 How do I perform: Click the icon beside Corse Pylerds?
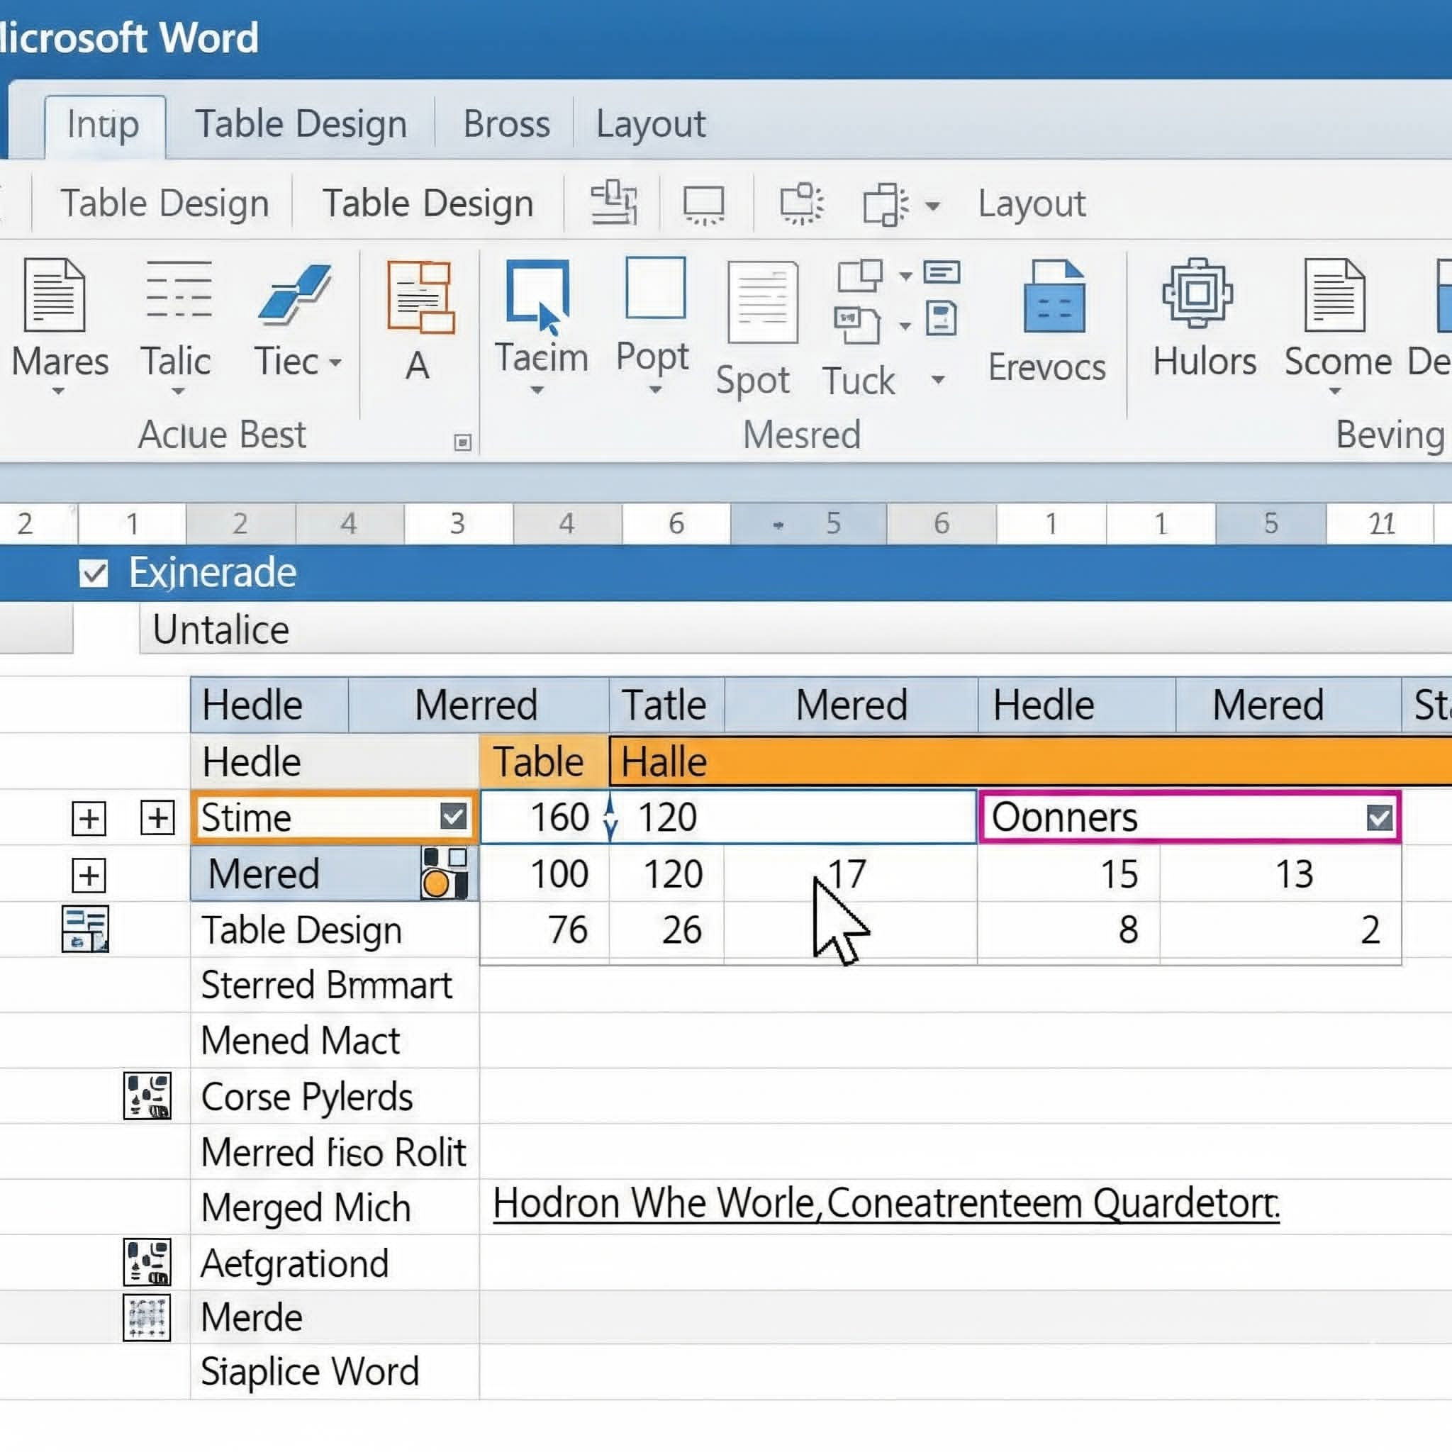pyautogui.click(x=147, y=1096)
